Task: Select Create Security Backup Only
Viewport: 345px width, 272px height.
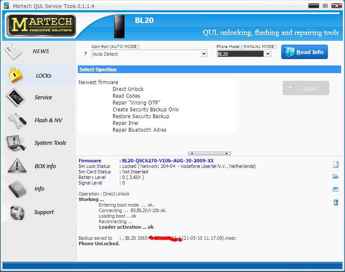Action: coord(145,110)
